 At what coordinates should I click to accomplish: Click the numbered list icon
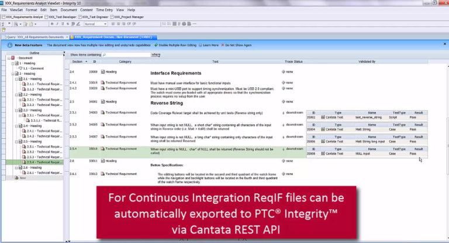coord(164,24)
